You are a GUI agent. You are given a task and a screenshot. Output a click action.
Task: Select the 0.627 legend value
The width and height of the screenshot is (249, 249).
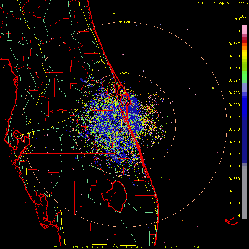tap(234, 117)
